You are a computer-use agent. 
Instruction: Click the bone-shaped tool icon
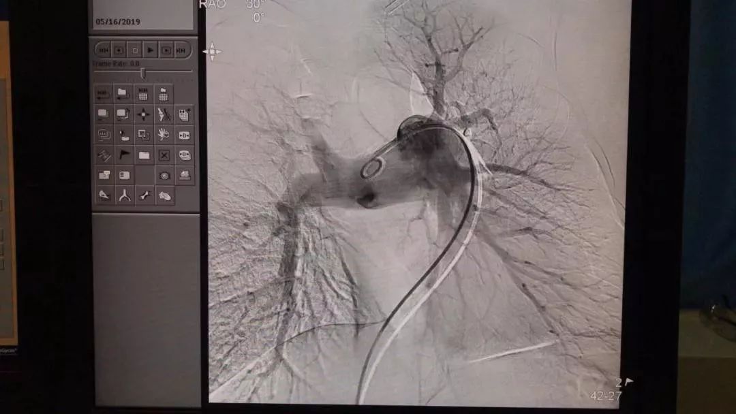pos(143,195)
